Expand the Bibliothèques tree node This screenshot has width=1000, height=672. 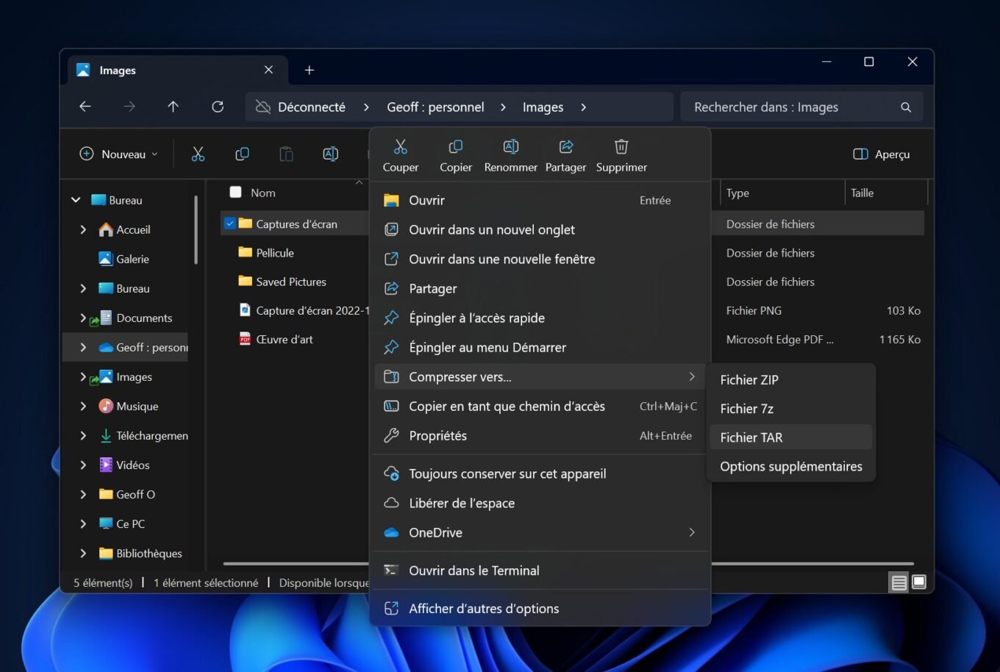click(83, 553)
